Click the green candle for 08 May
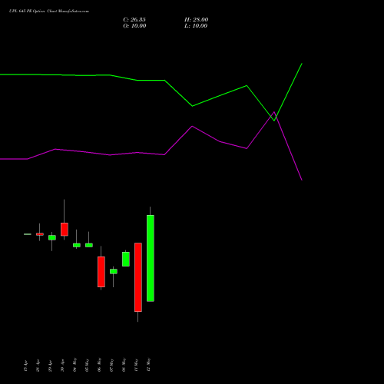Screen dimensions: 384x384 pos(126,259)
